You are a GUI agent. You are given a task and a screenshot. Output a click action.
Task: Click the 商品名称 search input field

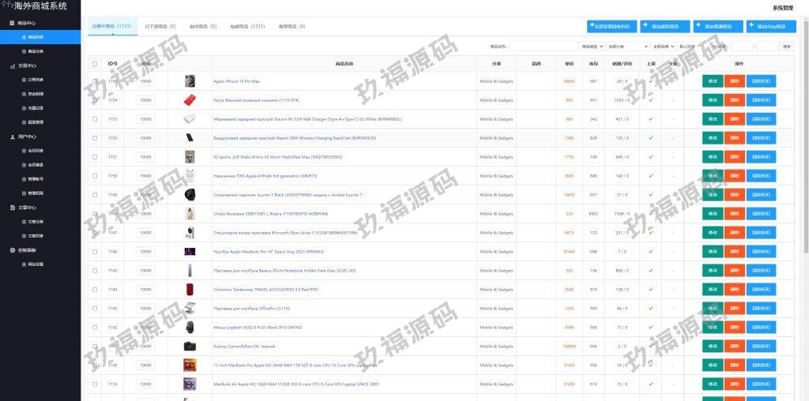[544, 47]
